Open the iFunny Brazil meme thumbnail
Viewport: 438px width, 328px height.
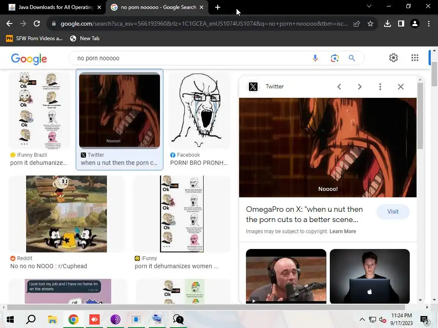pyautogui.click(x=39, y=111)
